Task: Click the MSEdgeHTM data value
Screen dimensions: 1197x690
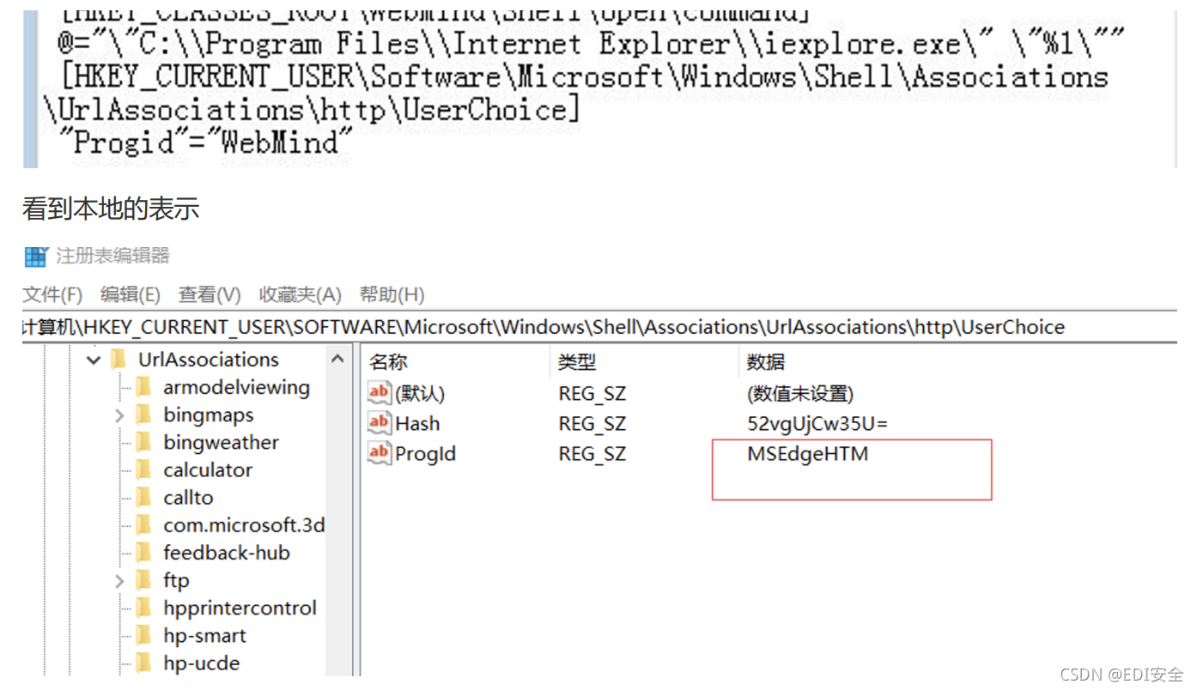Action: click(x=808, y=453)
